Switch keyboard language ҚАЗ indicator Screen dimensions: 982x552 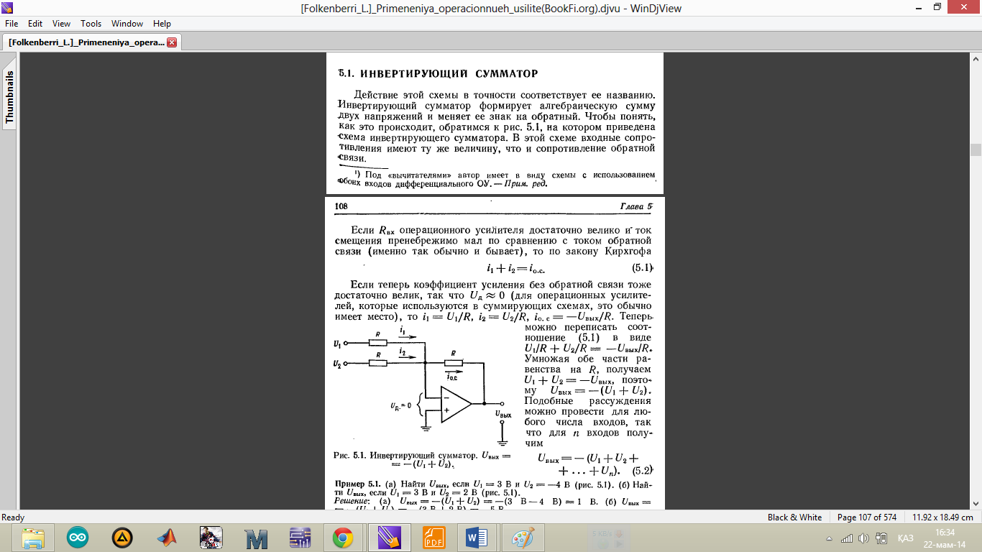click(906, 538)
